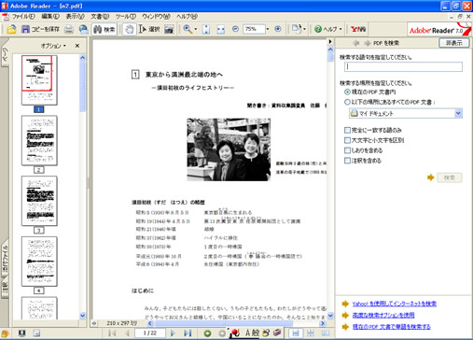Image resolution: width=473 pixels, height=340 pixels.
Task: Open the Window menu
Action: pos(156,16)
